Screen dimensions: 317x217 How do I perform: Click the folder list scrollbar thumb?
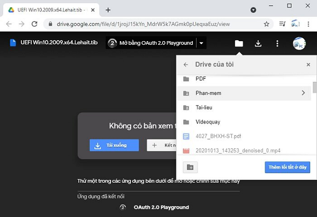click(x=315, y=87)
